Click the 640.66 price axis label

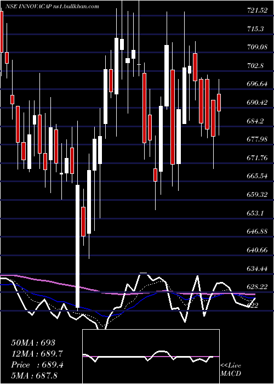258,250
